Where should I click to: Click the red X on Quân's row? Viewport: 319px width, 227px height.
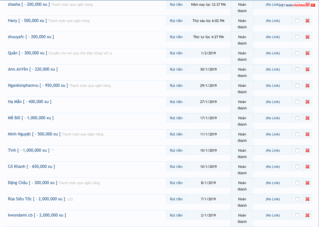pyautogui.click(x=308, y=53)
